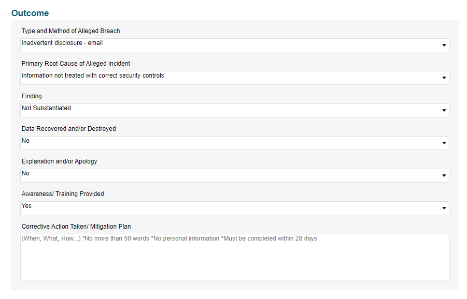Click the Outcome section heading
Image resolution: width=467 pixels, height=299 pixels.
pyautogui.click(x=30, y=13)
